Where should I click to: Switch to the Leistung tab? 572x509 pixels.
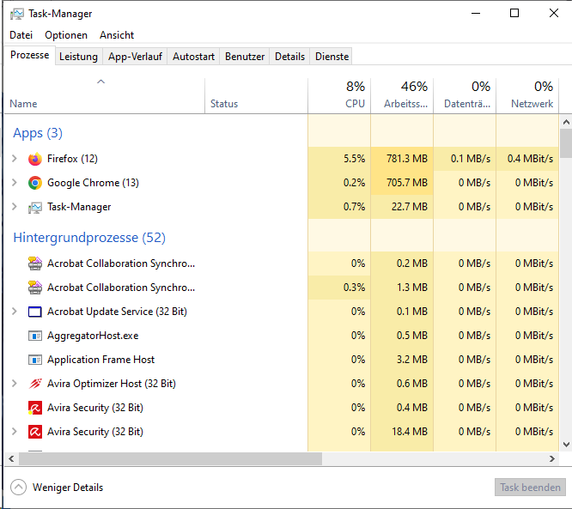[78, 57]
